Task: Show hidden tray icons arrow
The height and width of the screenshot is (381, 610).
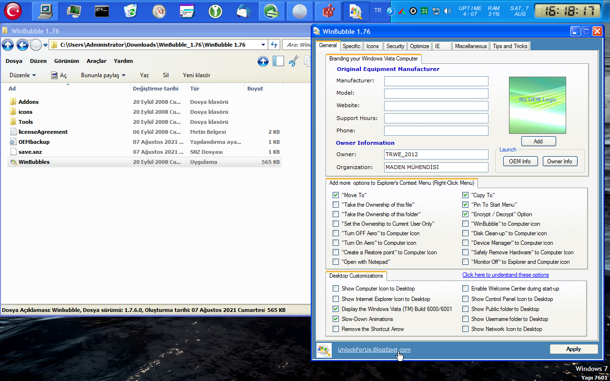Action: click(x=391, y=11)
